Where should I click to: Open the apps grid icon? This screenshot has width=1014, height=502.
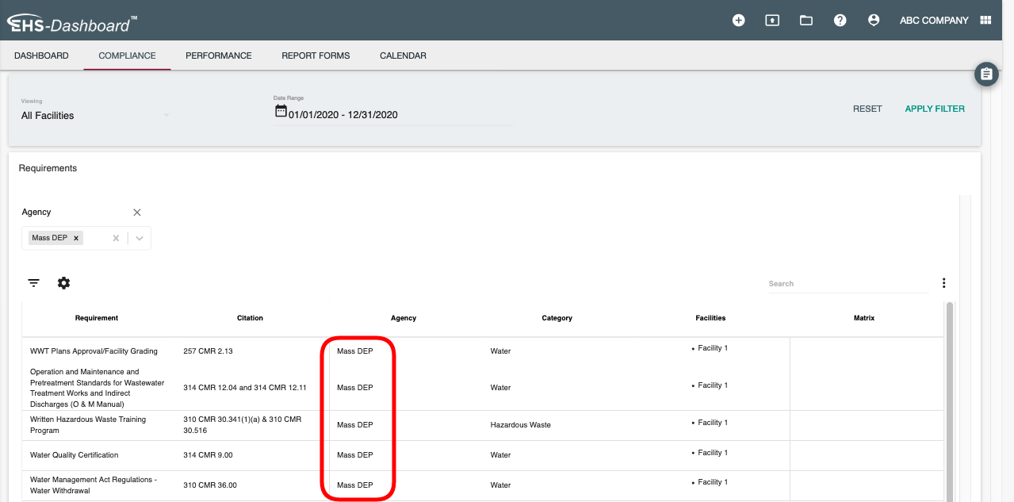point(986,21)
